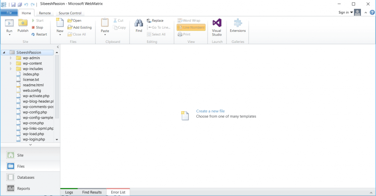Launch Visual Studio
Image resolution: width=376 pixels, height=196 pixels.
click(217, 27)
